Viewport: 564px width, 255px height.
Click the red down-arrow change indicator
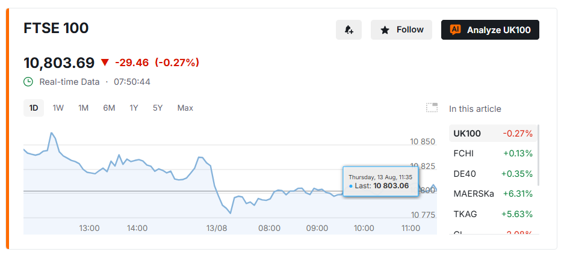pyautogui.click(x=105, y=63)
